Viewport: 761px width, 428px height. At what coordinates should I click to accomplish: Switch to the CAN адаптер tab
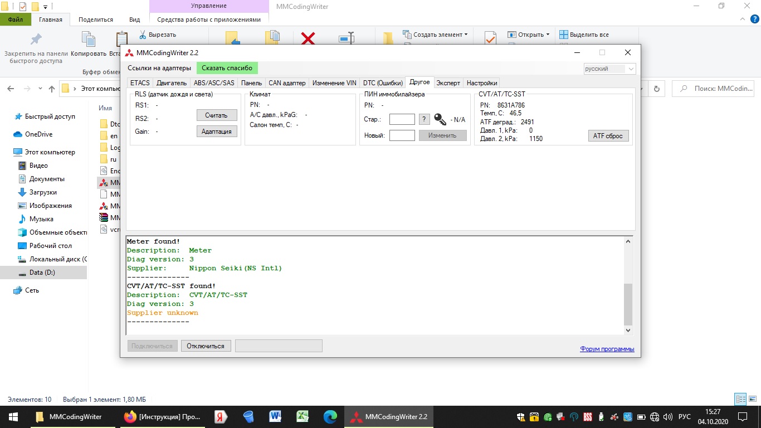coord(287,83)
